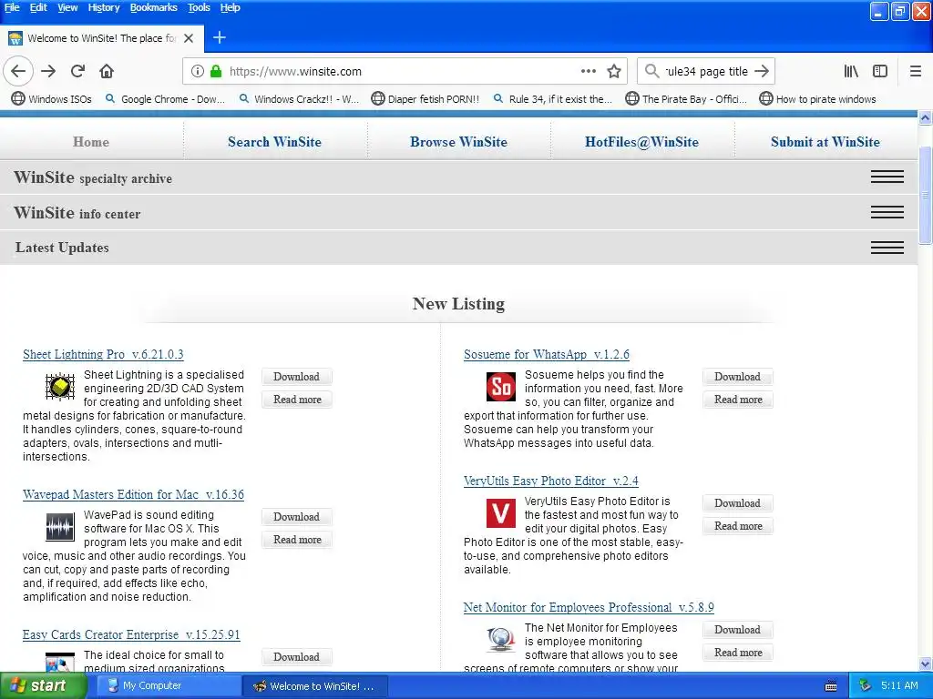Open Net Monitor for Employees Professional link
Image resolution: width=933 pixels, height=699 pixels.
pyautogui.click(x=589, y=607)
